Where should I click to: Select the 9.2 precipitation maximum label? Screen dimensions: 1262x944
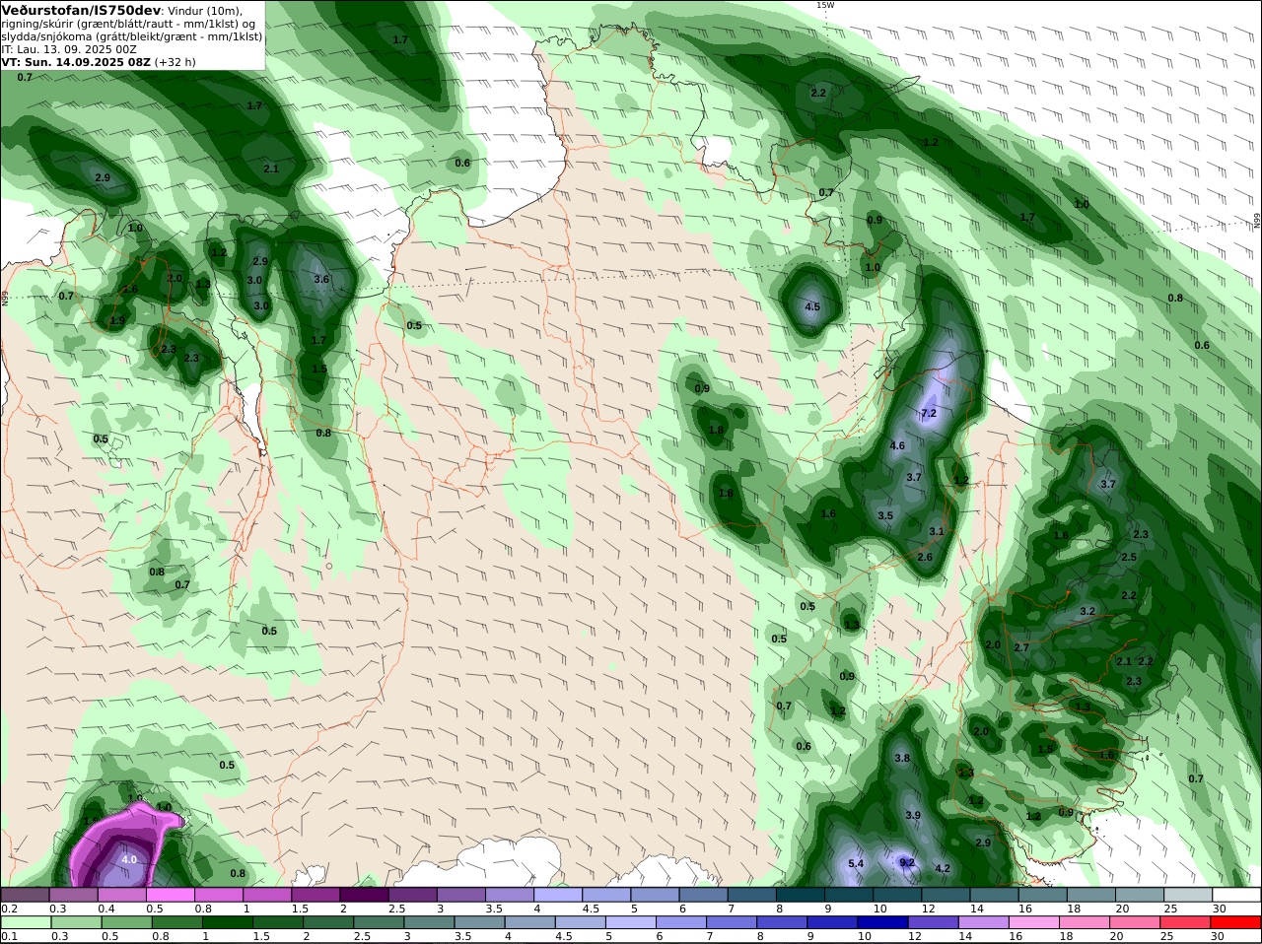(907, 862)
